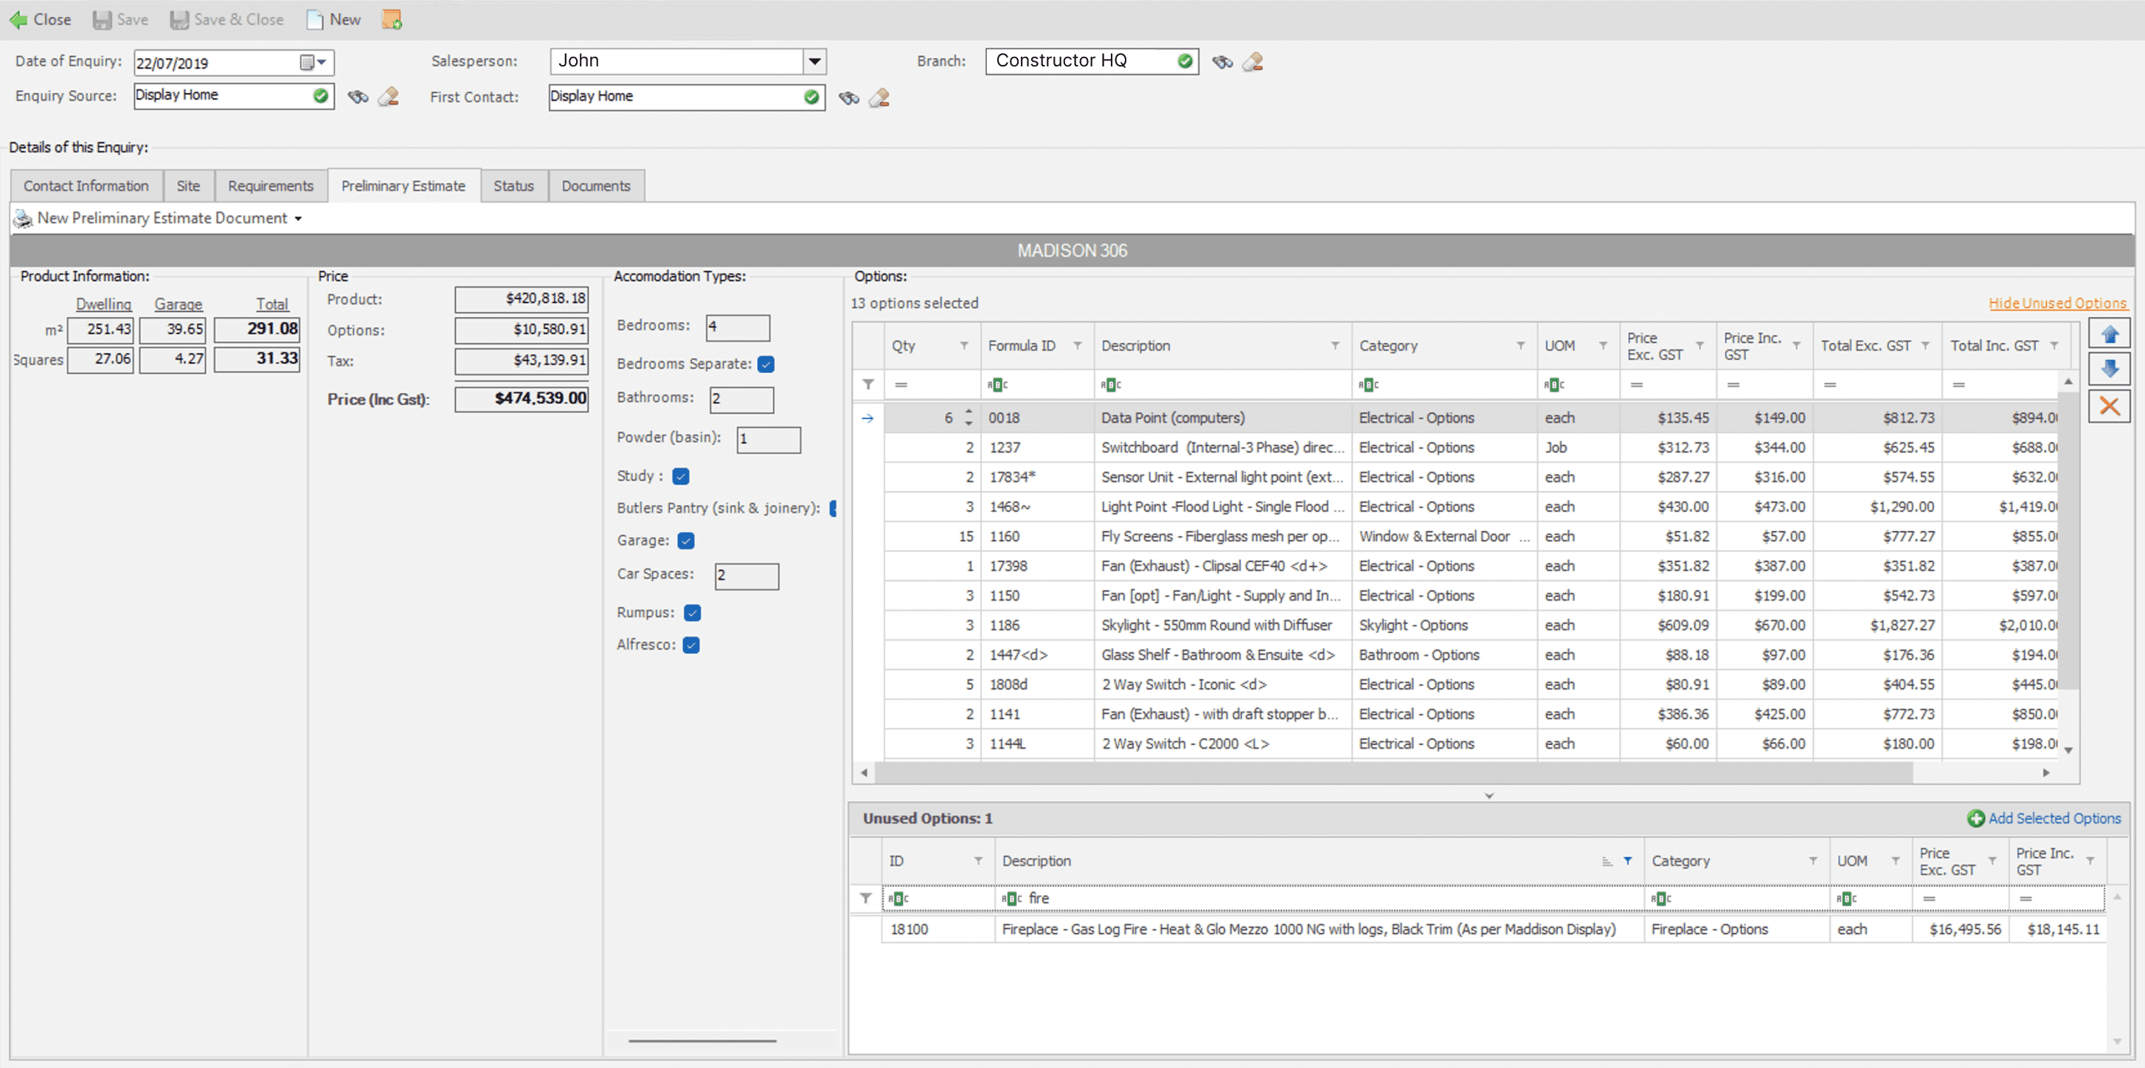Uncheck the Study checkbox
The image size is (2145, 1068).
tap(680, 476)
